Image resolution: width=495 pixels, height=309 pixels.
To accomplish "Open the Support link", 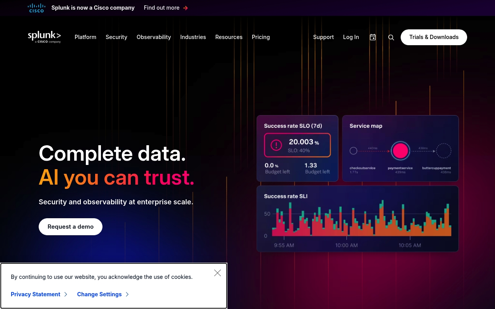I will click(x=323, y=37).
